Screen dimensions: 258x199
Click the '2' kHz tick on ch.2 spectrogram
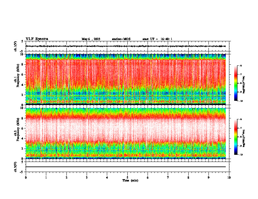[x=22, y=149]
